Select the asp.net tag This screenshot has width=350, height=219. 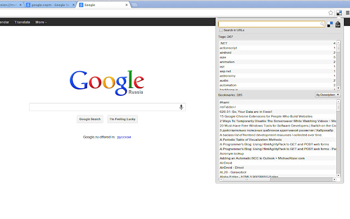[x=277, y=71]
